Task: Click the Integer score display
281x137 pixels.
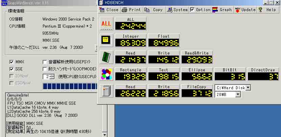Action: click(131, 43)
